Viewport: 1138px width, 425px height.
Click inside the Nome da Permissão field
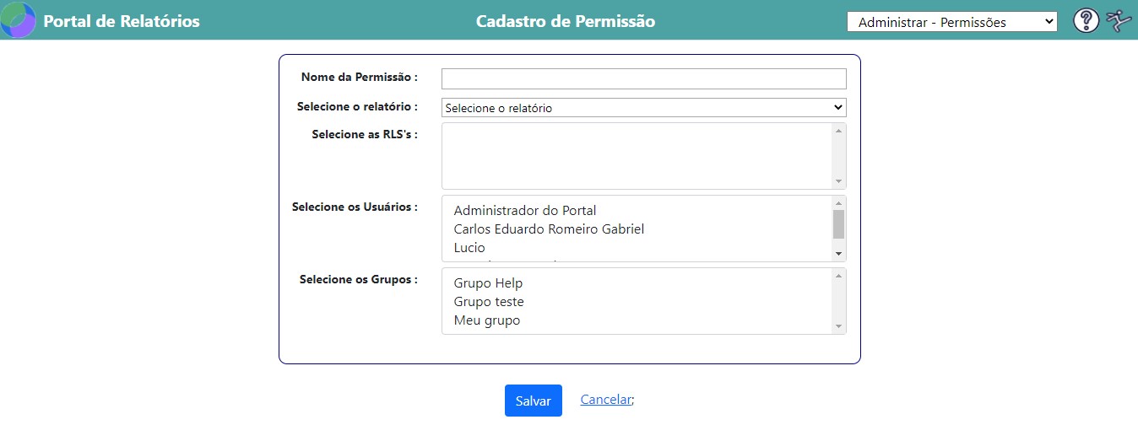tap(643, 78)
